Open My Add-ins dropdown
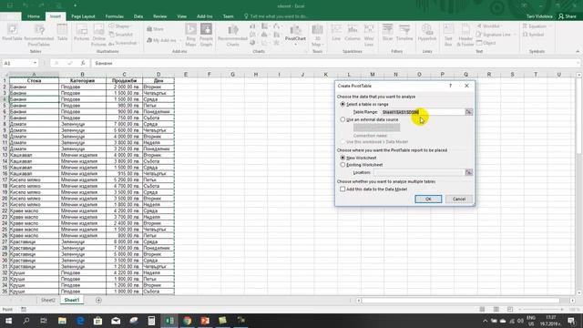 180,40
